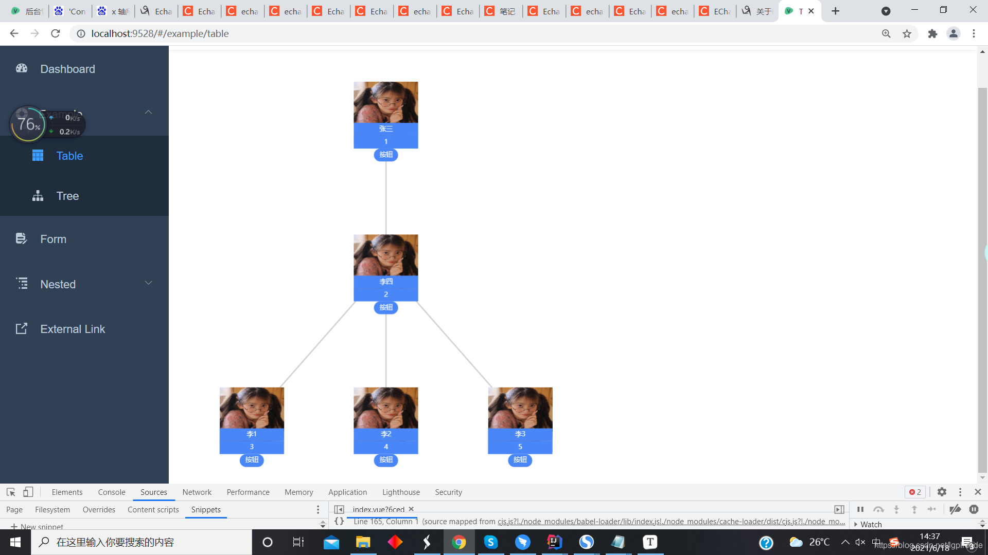Toggle the device toolbar icon
This screenshot has height=555, width=988.
tap(28, 492)
